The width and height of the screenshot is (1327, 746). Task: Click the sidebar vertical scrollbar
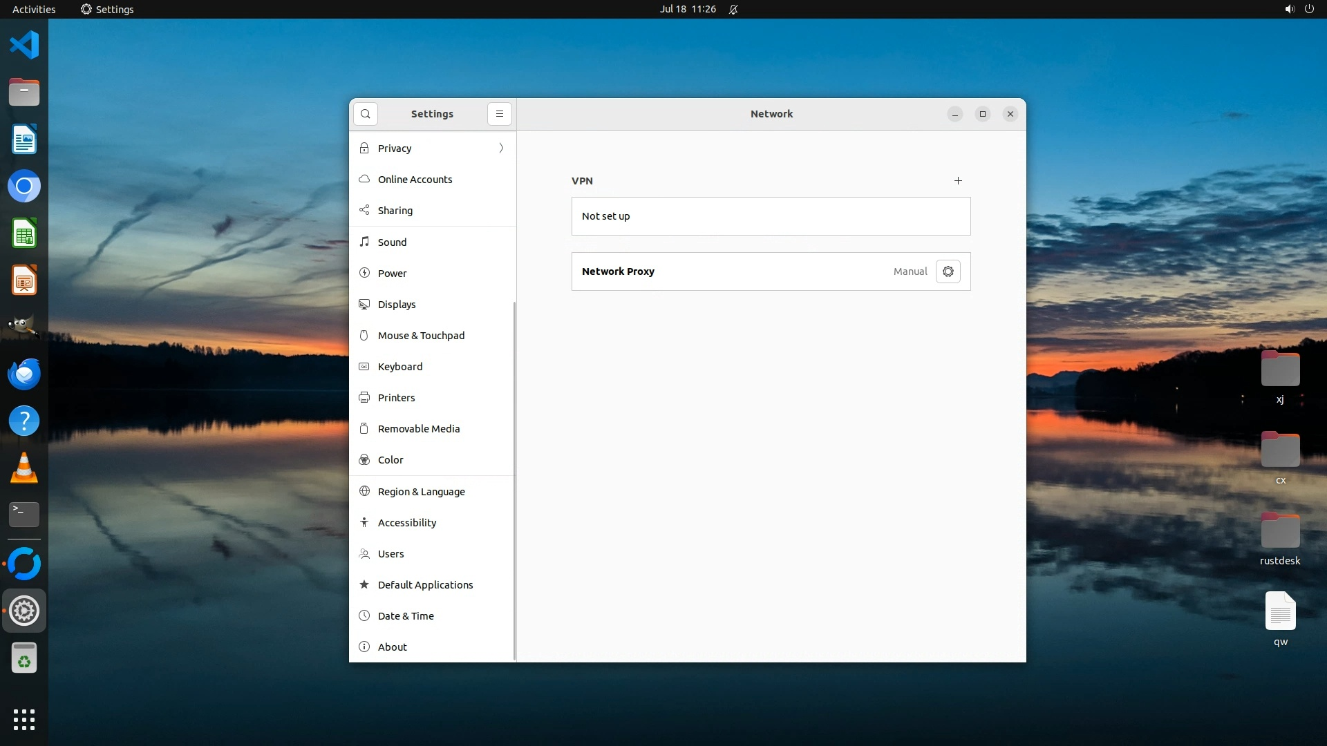514,480
